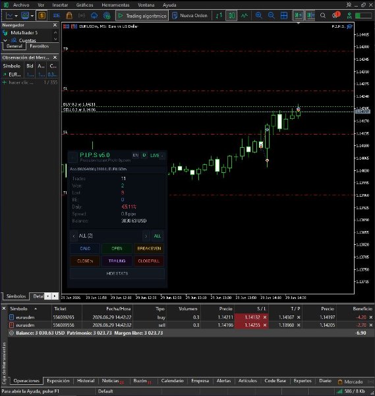Viewport: 375px width, 396px height.
Task: Open the Insertar menu
Action: coord(60,5)
